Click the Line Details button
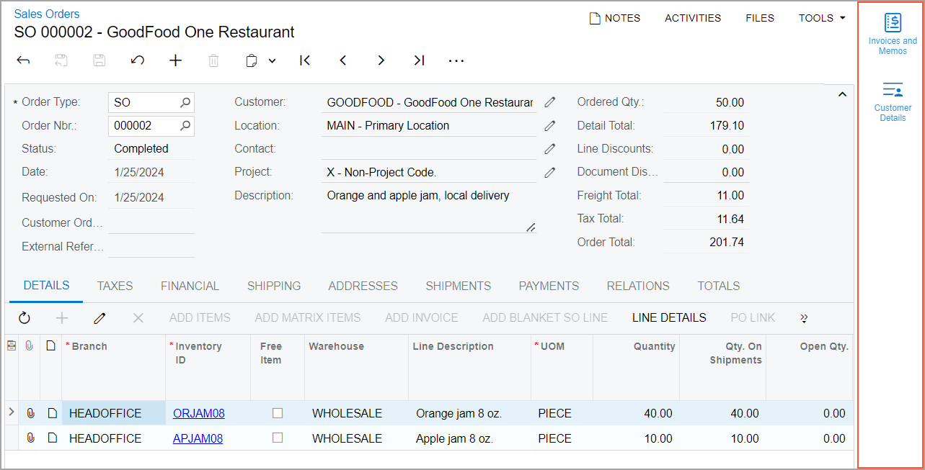Viewport: 925px width, 470px height. [668, 317]
